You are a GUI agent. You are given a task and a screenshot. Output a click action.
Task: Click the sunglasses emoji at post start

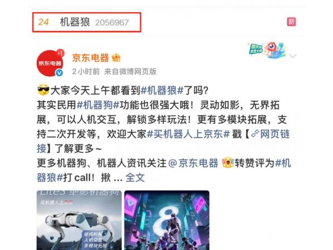(x=43, y=91)
